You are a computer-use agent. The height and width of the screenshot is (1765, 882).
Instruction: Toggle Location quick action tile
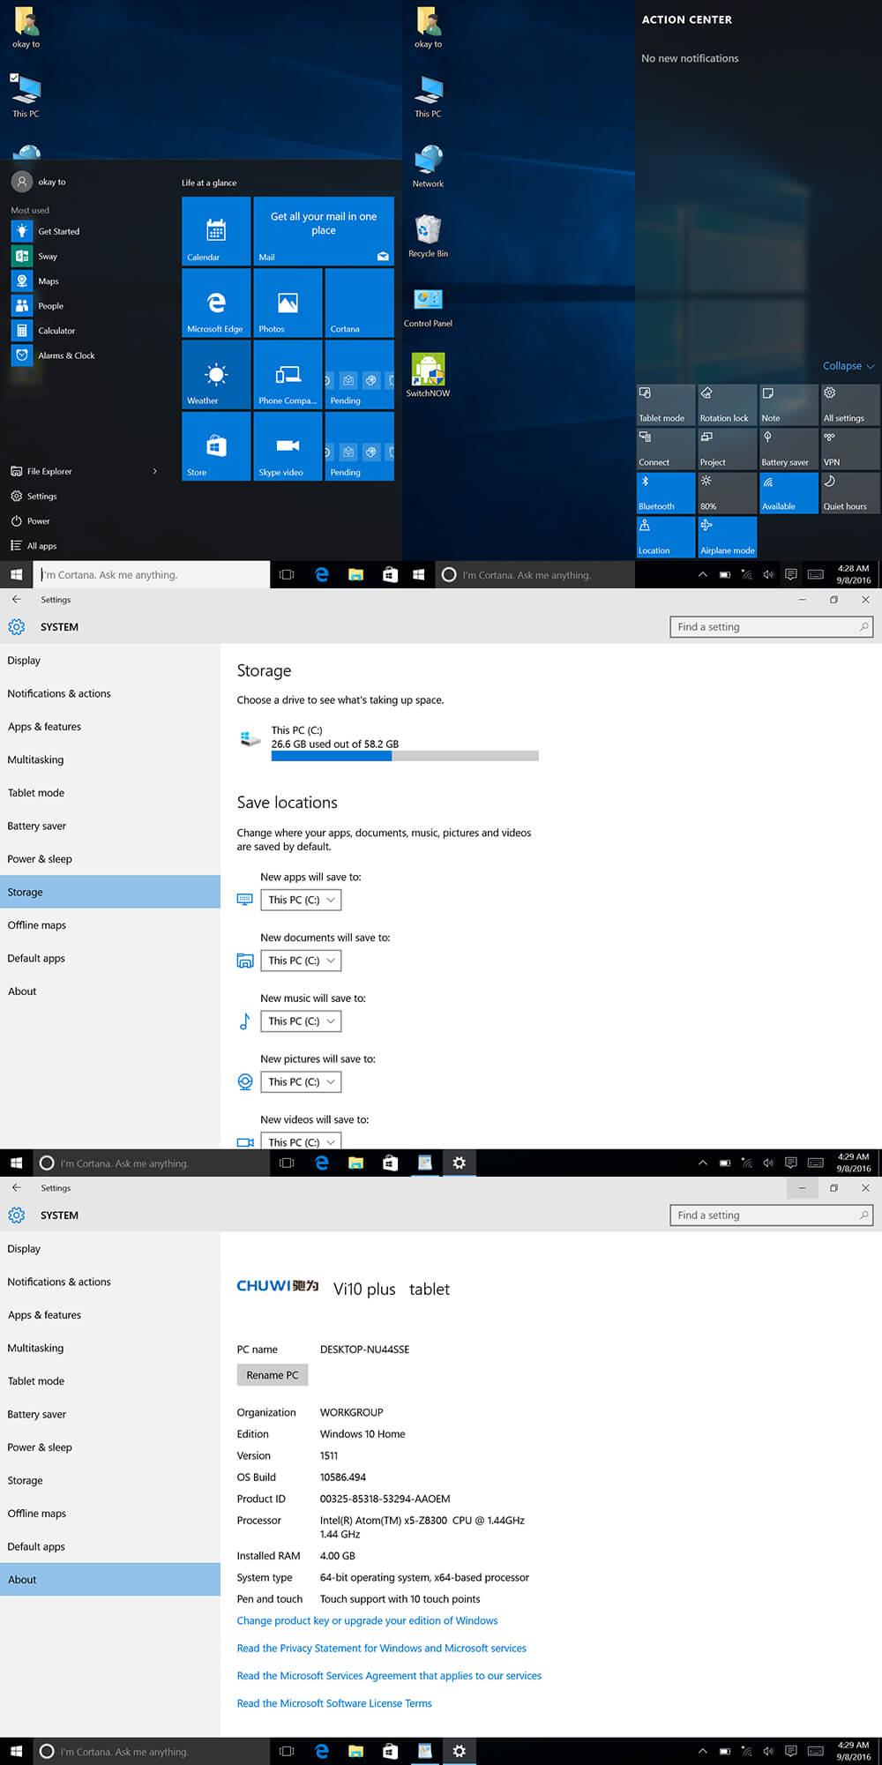pos(665,537)
